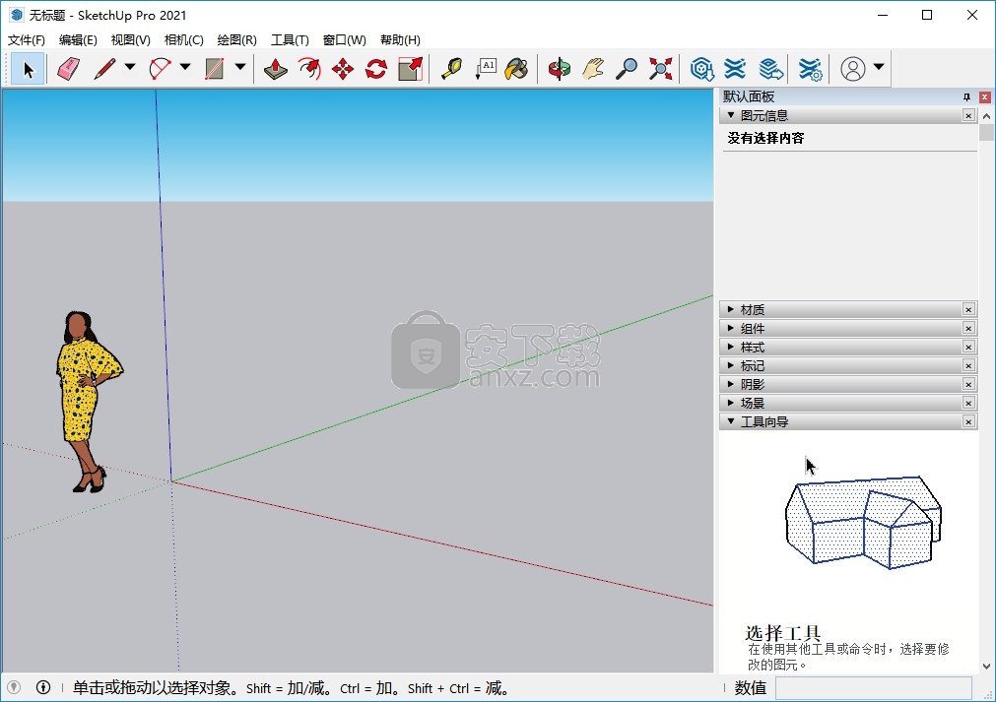Close the 场景 panel section
996x702 pixels.
(968, 403)
